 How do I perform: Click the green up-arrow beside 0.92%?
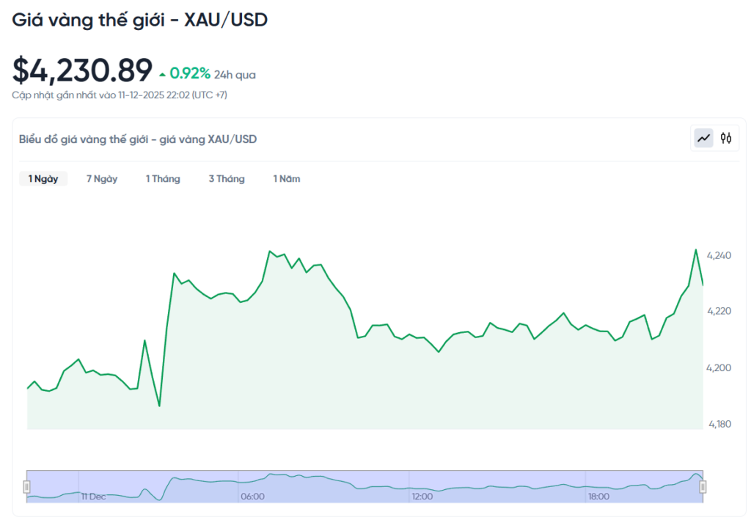coord(162,74)
